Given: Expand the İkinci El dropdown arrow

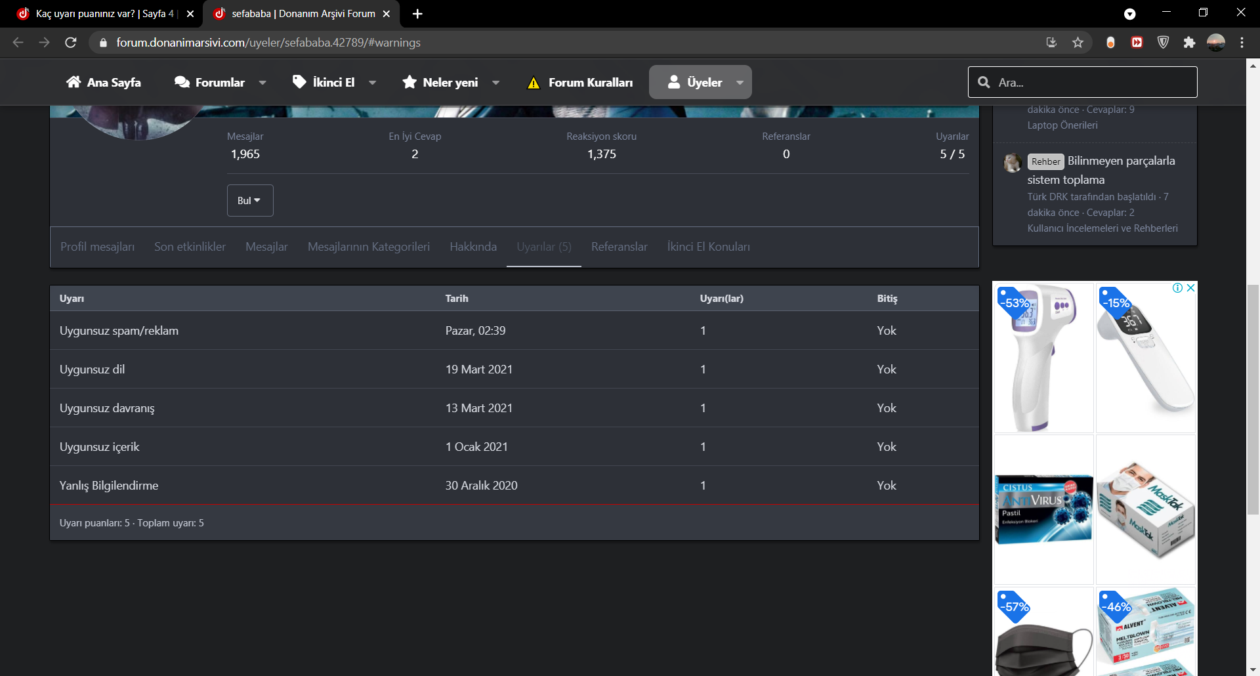Looking at the screenshot, I should [372, 83].
